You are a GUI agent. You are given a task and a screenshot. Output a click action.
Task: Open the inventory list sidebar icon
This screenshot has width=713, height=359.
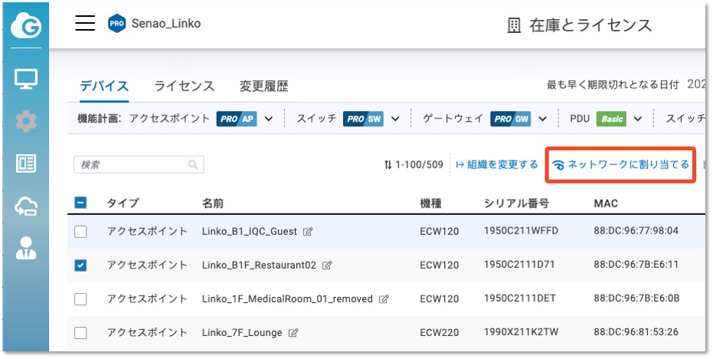pyautogui.click(x=26, y=164)
